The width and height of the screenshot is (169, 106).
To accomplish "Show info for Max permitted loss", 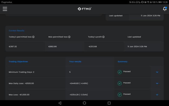I will click(69, 37).
